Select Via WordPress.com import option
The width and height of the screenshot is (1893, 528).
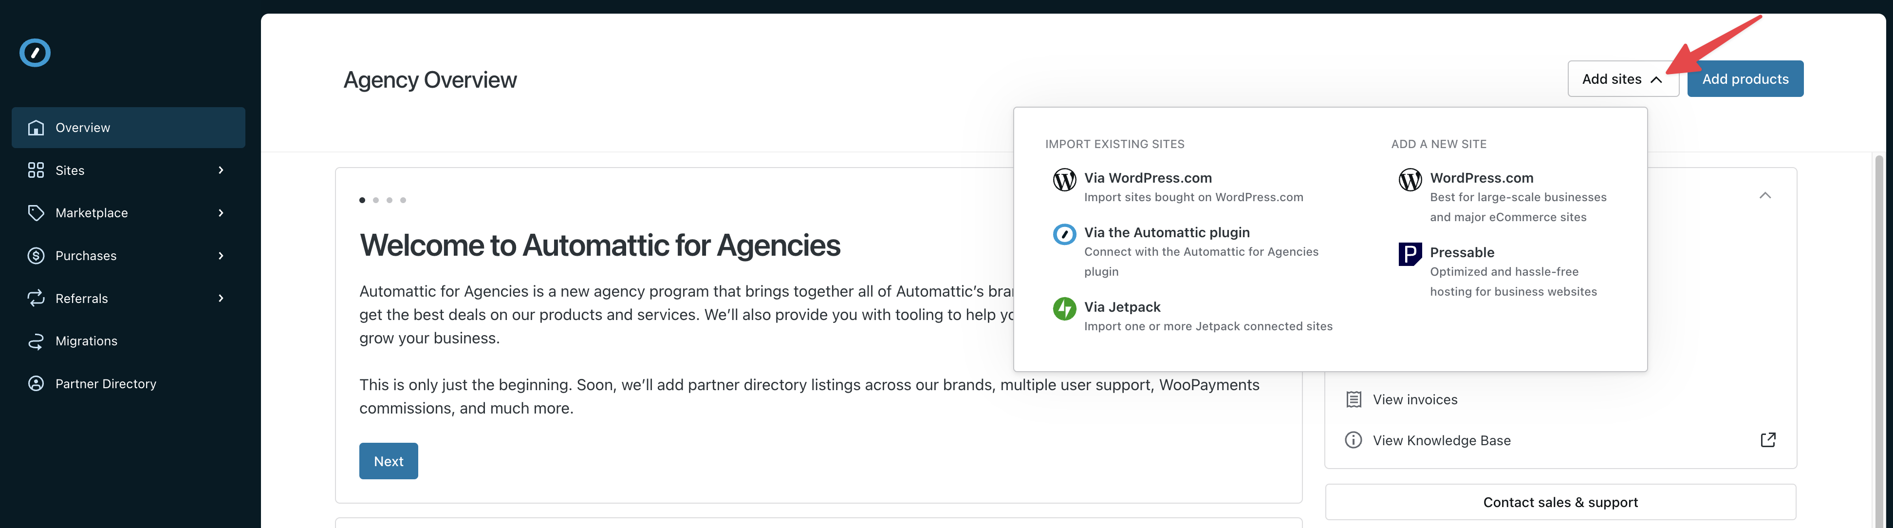[1148, 178]
